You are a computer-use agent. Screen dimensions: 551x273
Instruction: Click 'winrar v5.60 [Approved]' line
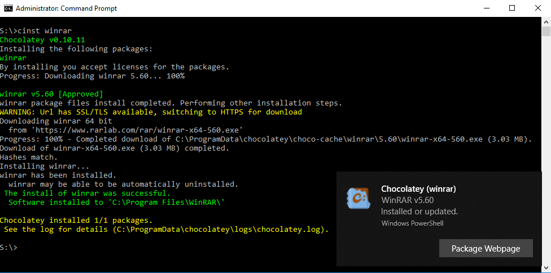click(52, 94)
